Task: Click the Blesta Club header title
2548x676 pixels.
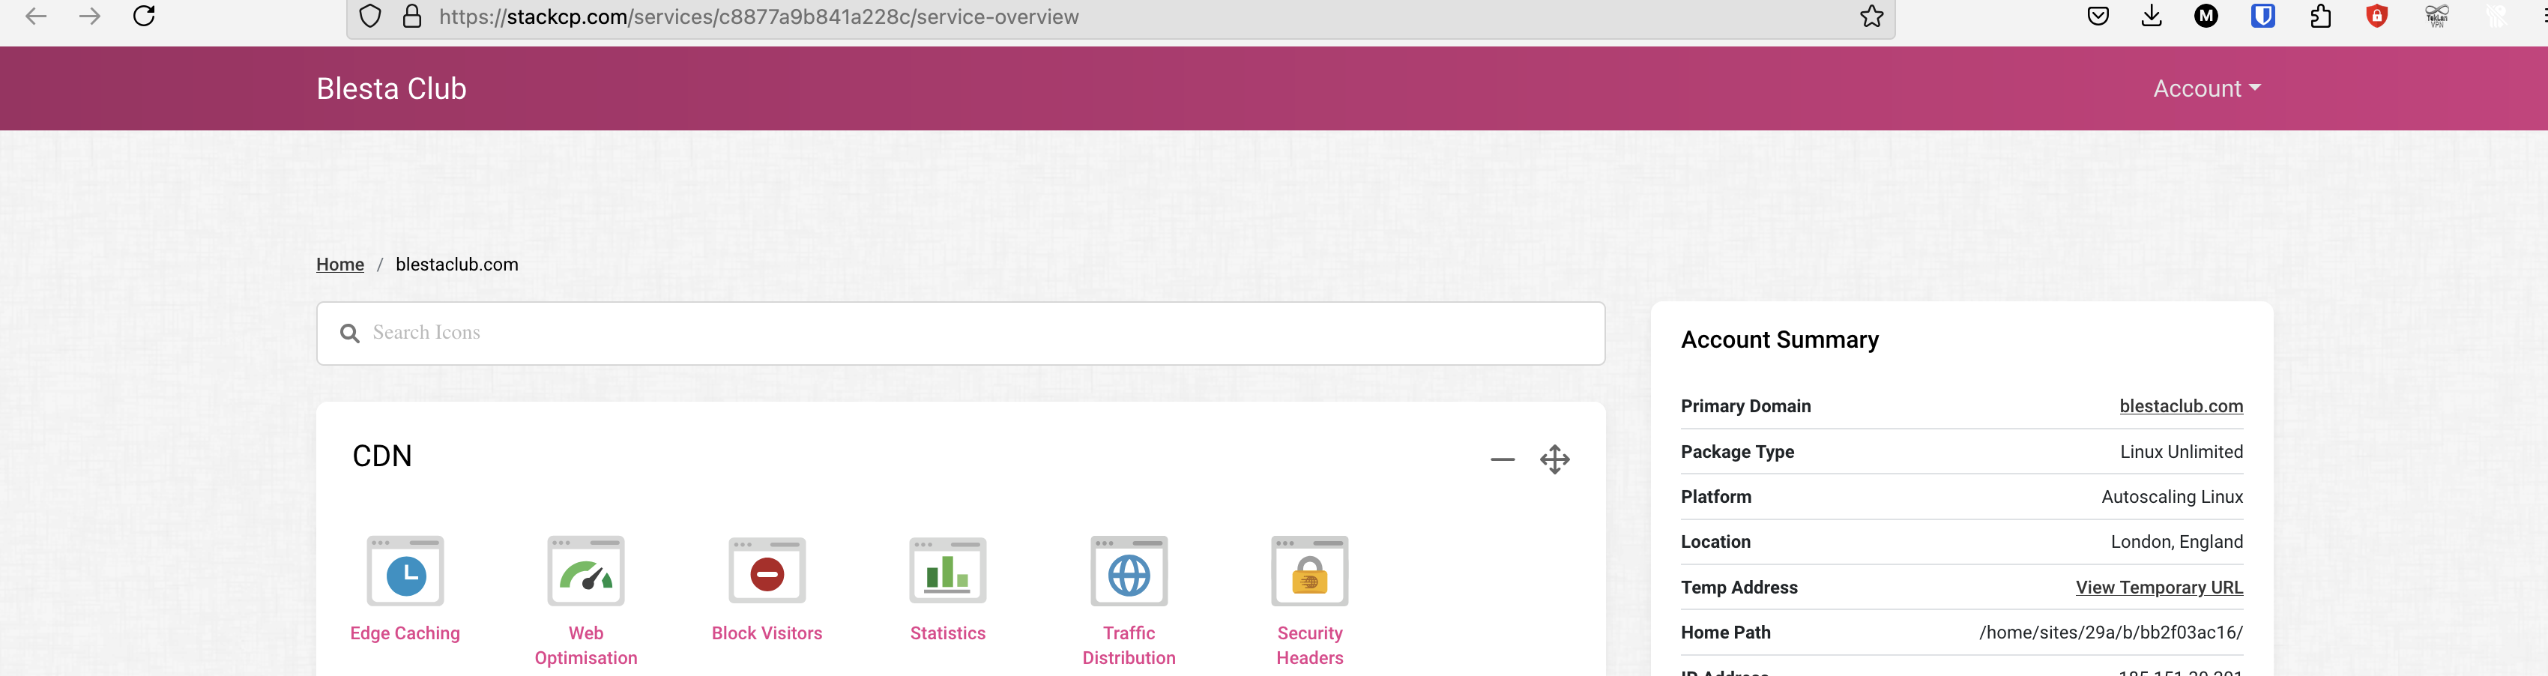Action: pyautogui.click(x=392, y=88)
